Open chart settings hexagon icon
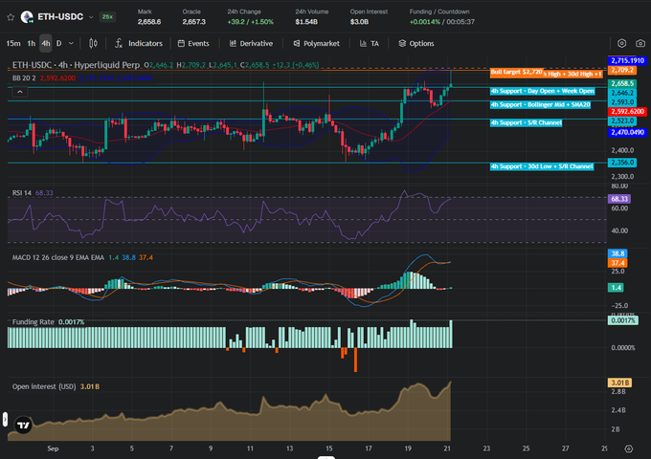The width and height of the screenshot is (651, 459). (621, 43)
